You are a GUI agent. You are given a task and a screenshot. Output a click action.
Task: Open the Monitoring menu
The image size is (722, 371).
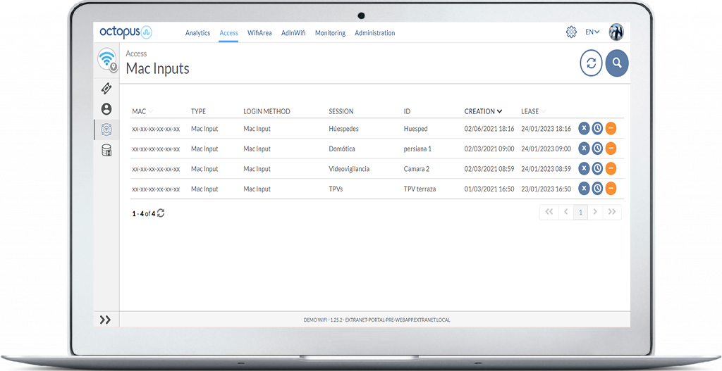[x=330, y=33]
